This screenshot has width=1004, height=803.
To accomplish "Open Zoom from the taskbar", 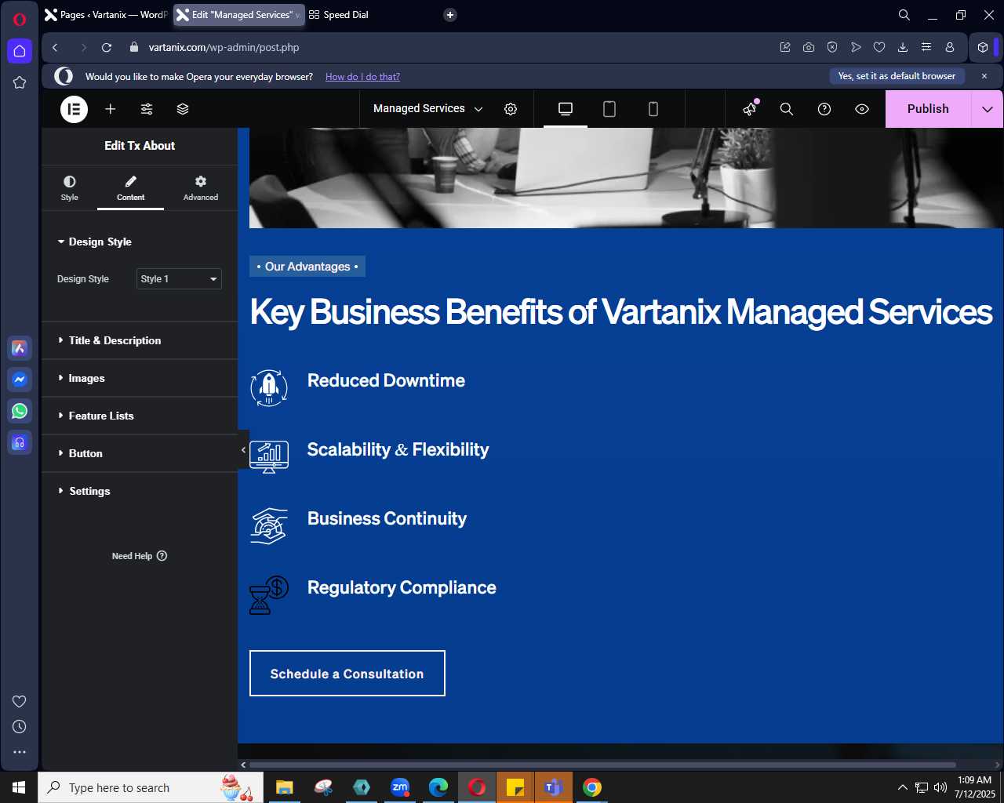I will [400, 787].
